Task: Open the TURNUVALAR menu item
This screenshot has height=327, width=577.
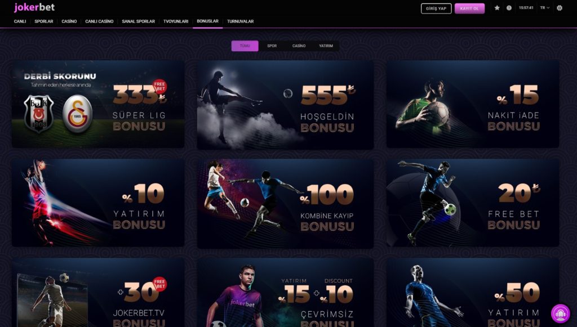Action: coord(240,21)
